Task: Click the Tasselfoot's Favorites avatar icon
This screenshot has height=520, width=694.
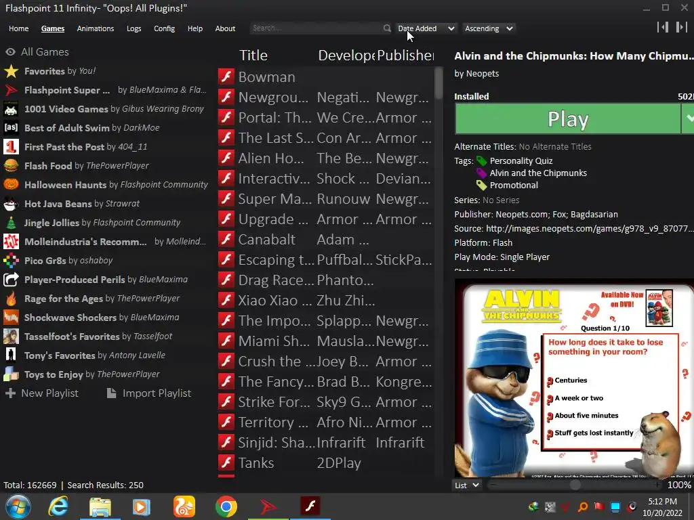Action: [x=11, y=337]
